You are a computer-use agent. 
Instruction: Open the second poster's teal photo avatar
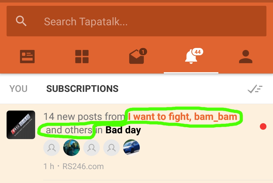coord(72,148)
